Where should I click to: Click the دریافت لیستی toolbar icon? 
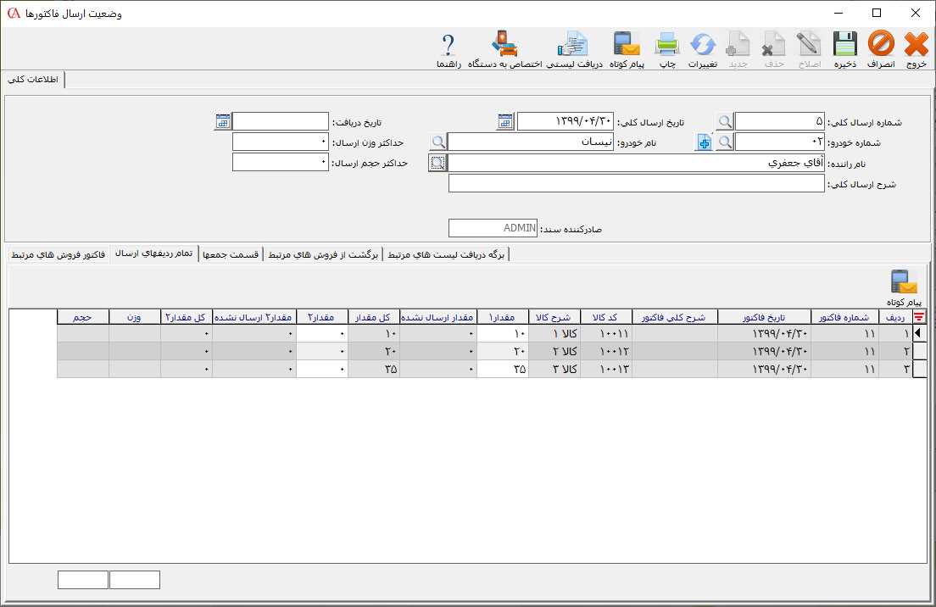[574, 48]
